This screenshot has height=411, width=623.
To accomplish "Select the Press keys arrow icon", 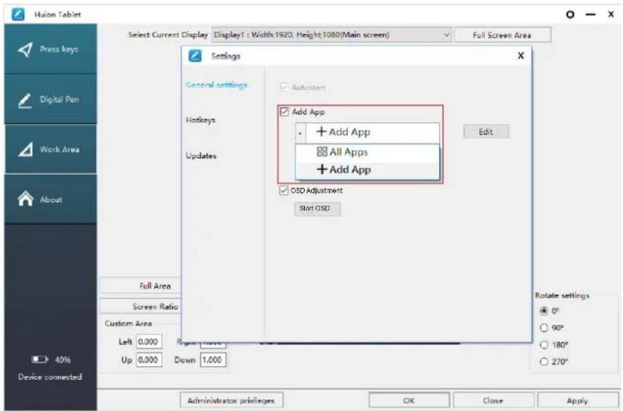I will (x=25, y=49).
